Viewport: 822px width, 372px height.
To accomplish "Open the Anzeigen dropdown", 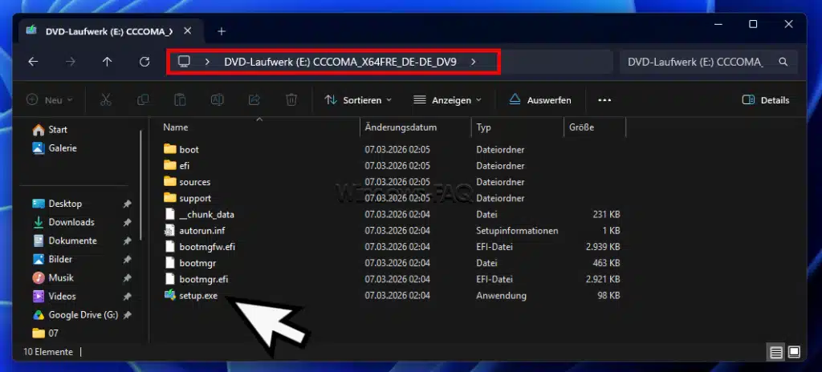I will [447, 100].
